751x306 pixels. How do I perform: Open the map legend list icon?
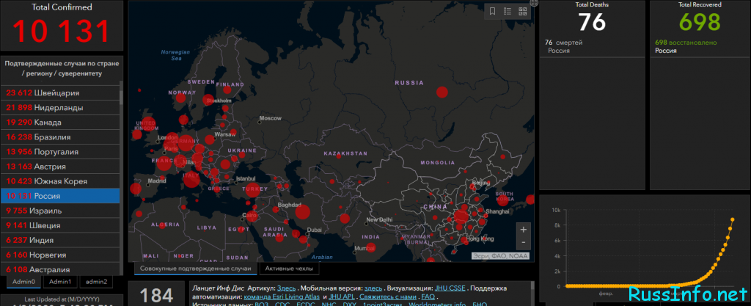508,12
